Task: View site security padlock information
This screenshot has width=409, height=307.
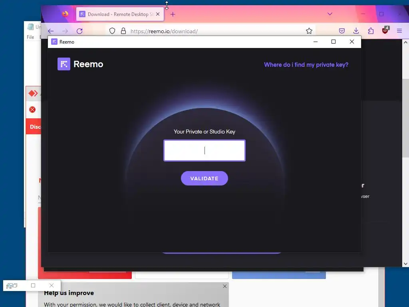Action: coord(123,31)
